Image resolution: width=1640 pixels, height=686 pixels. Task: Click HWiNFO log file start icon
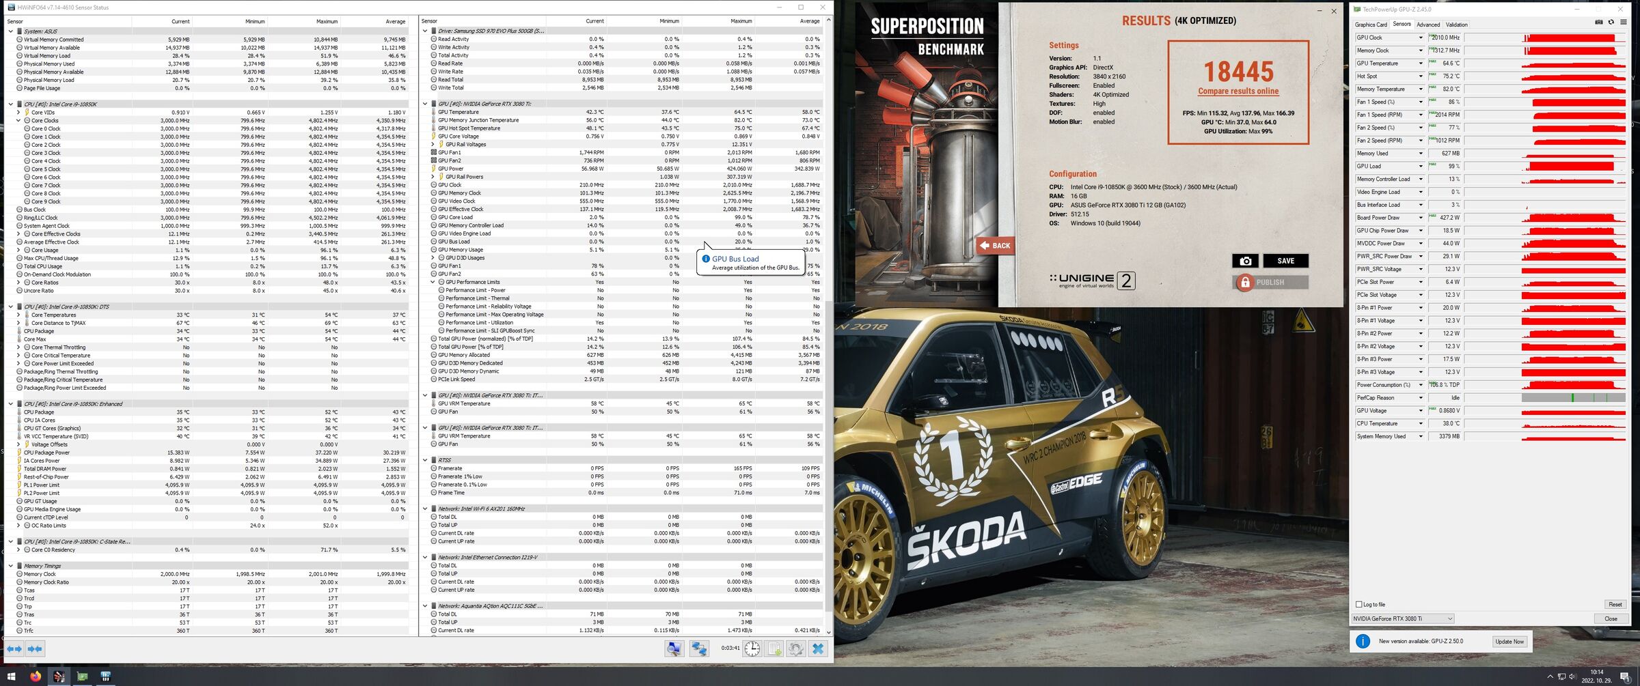[774, 648]
